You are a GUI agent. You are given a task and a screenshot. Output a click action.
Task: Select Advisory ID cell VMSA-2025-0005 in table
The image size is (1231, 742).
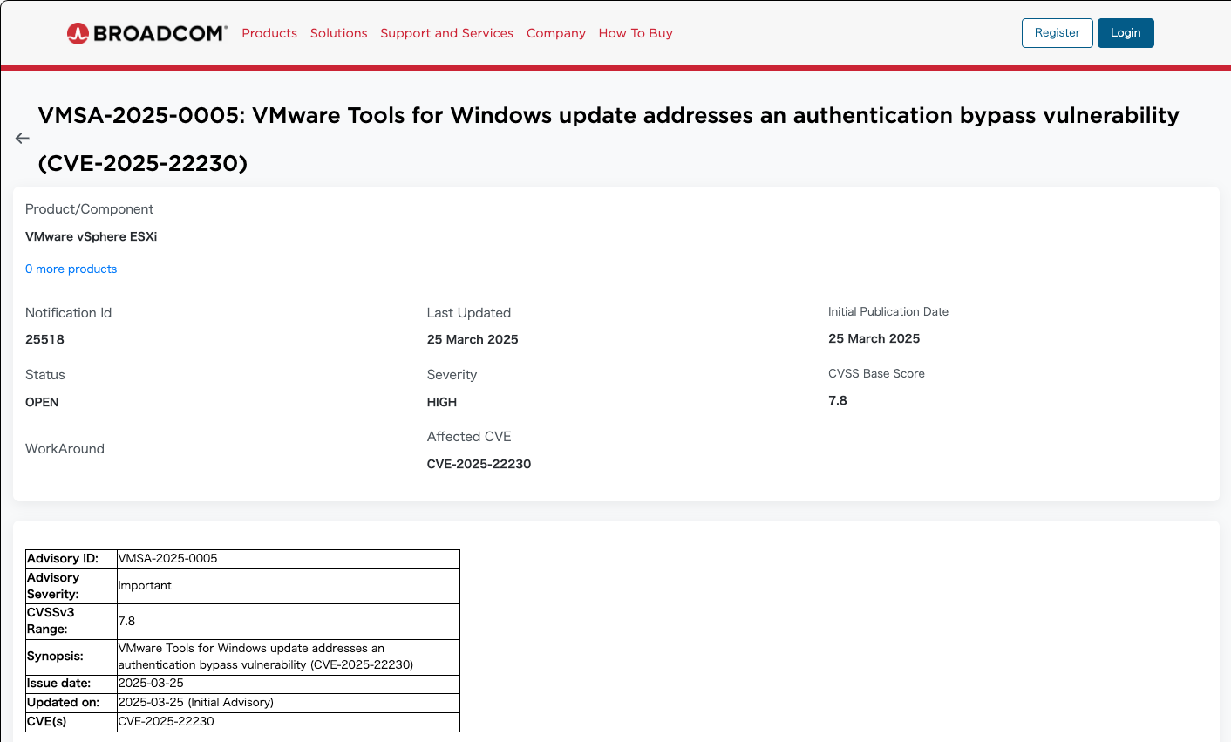[289, 559]
